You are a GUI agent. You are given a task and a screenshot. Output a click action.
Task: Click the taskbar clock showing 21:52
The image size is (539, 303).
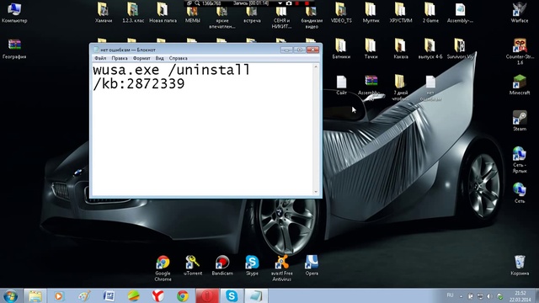point(520,296)
